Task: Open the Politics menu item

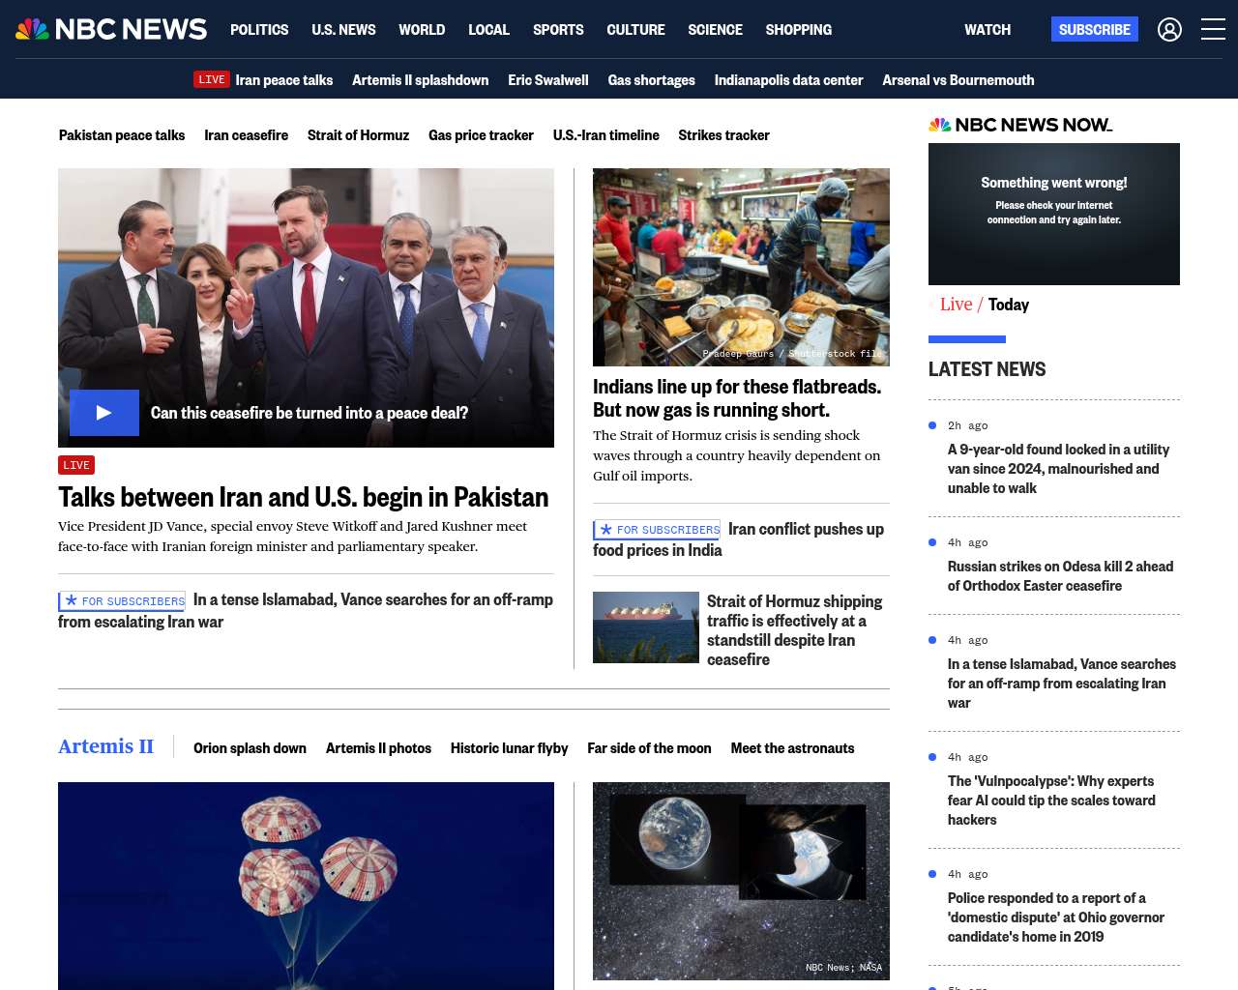Action: tap(259, 30)
